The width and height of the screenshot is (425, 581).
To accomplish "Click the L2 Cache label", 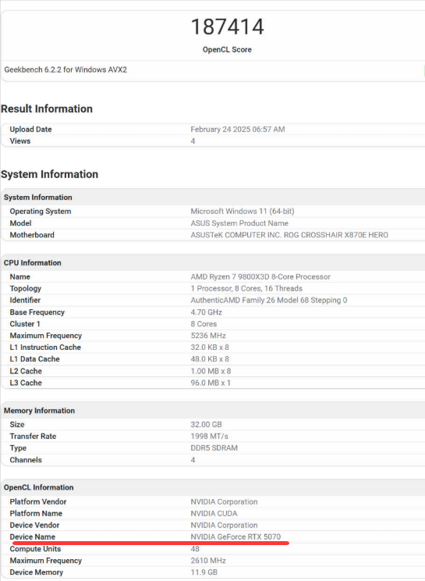I will tap(26, 371).
